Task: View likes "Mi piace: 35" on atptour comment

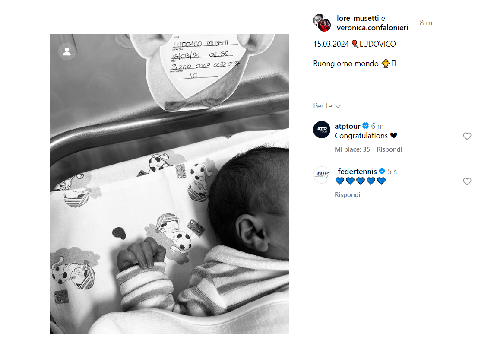Action: (352, 149)
